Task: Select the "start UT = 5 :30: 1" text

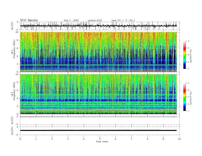Action: pyautogui.click(x=123, y=20)
